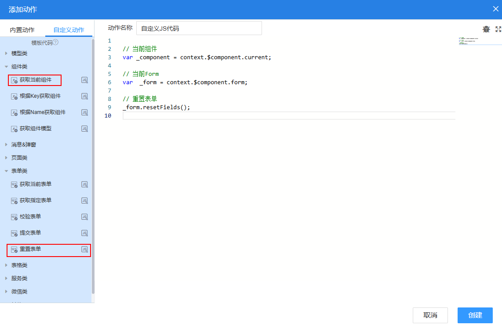Click the template list vertical scrollbar
This screenshot has width=502, height=325.
[x=93, y=166]
